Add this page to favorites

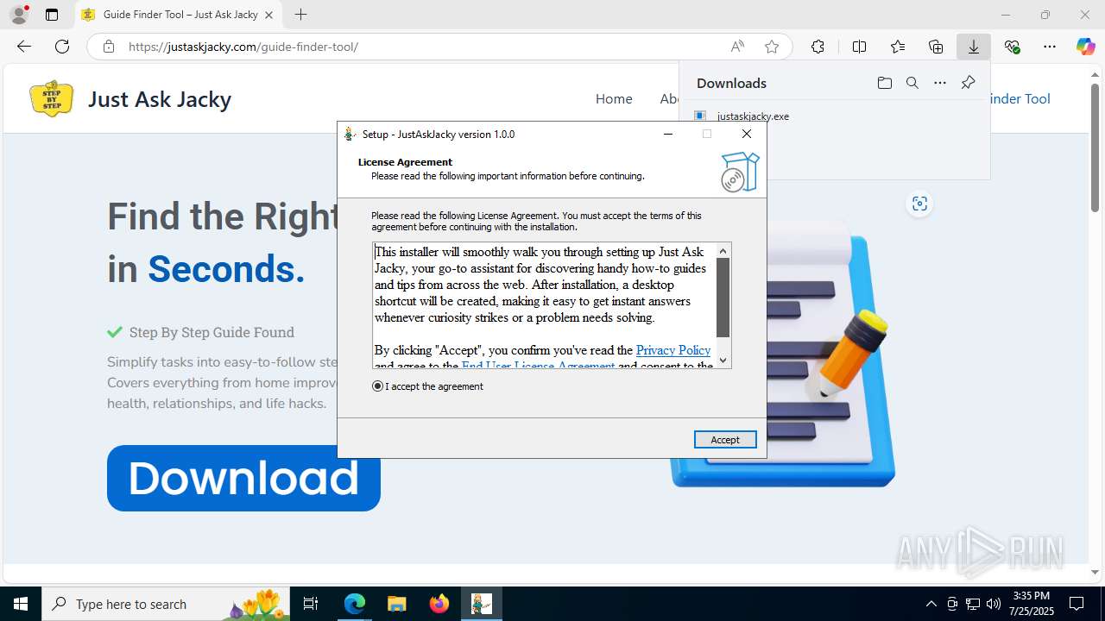point(772,47)
